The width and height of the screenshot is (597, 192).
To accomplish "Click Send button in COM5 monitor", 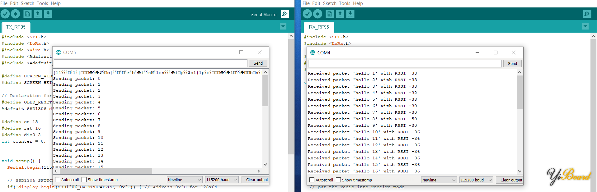I will click(258, 63).
